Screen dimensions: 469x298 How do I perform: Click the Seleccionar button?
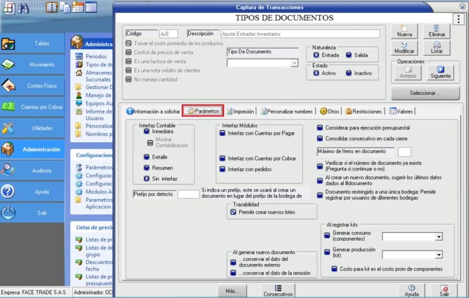coord(425,93)
